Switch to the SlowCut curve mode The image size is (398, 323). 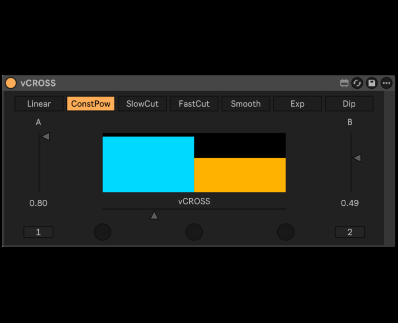click(x=142, y=104)
